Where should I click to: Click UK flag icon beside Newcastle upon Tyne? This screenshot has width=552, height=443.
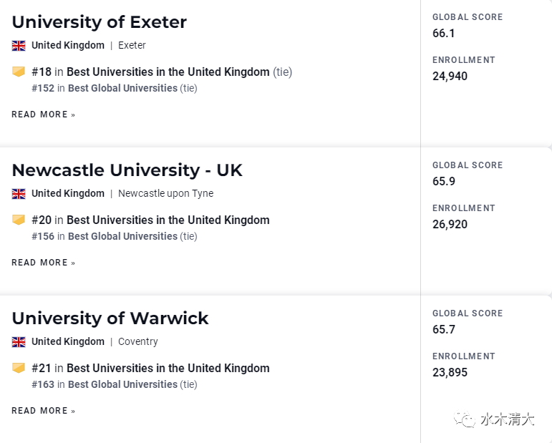click(19, 194)
